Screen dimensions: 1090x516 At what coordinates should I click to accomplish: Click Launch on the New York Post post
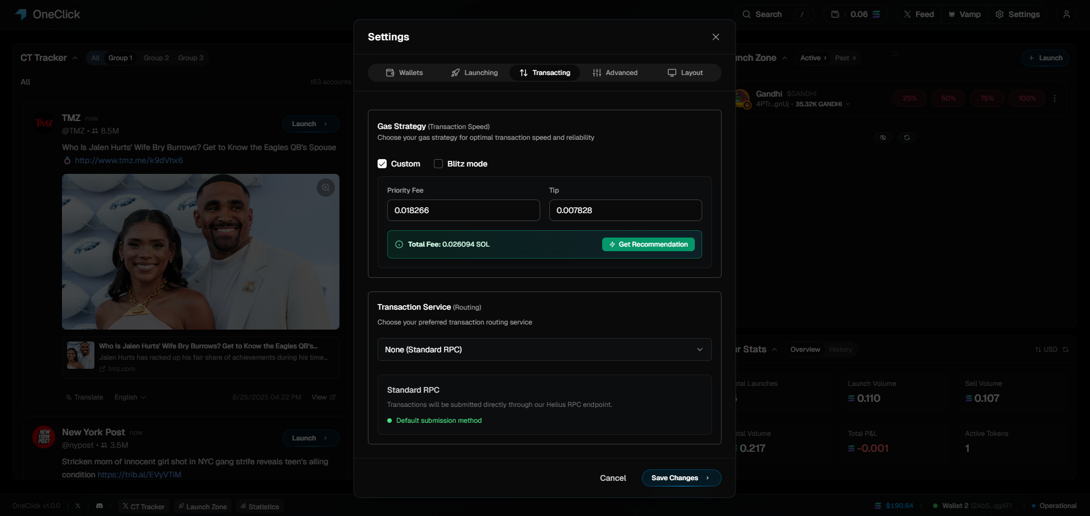point(310,438)
